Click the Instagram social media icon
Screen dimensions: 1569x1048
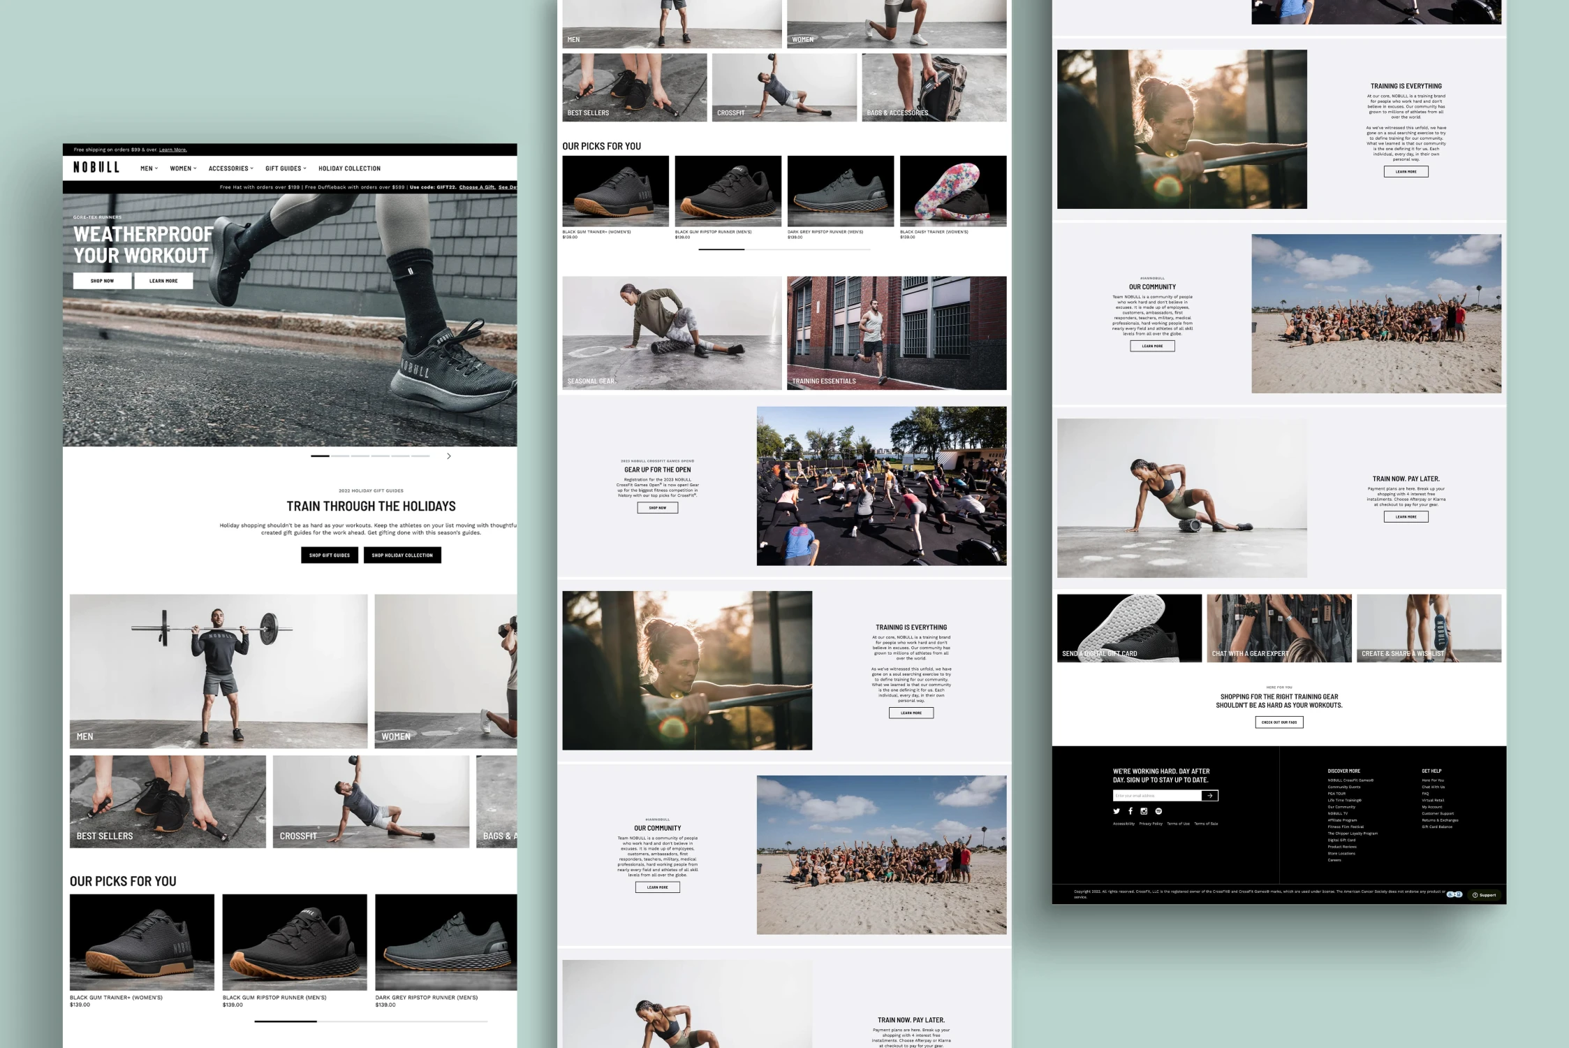(1144, 809)
